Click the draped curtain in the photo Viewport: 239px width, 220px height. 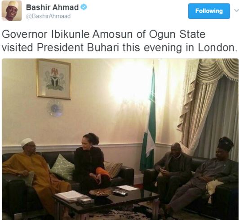pos(209,107)
